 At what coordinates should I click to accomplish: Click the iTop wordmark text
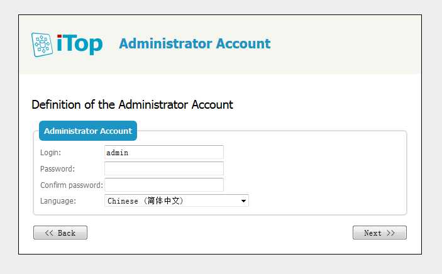79,44
